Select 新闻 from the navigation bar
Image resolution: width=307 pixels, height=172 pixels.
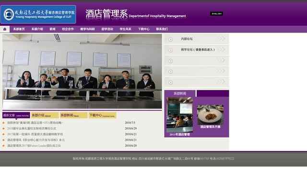(x=52, y=29)
